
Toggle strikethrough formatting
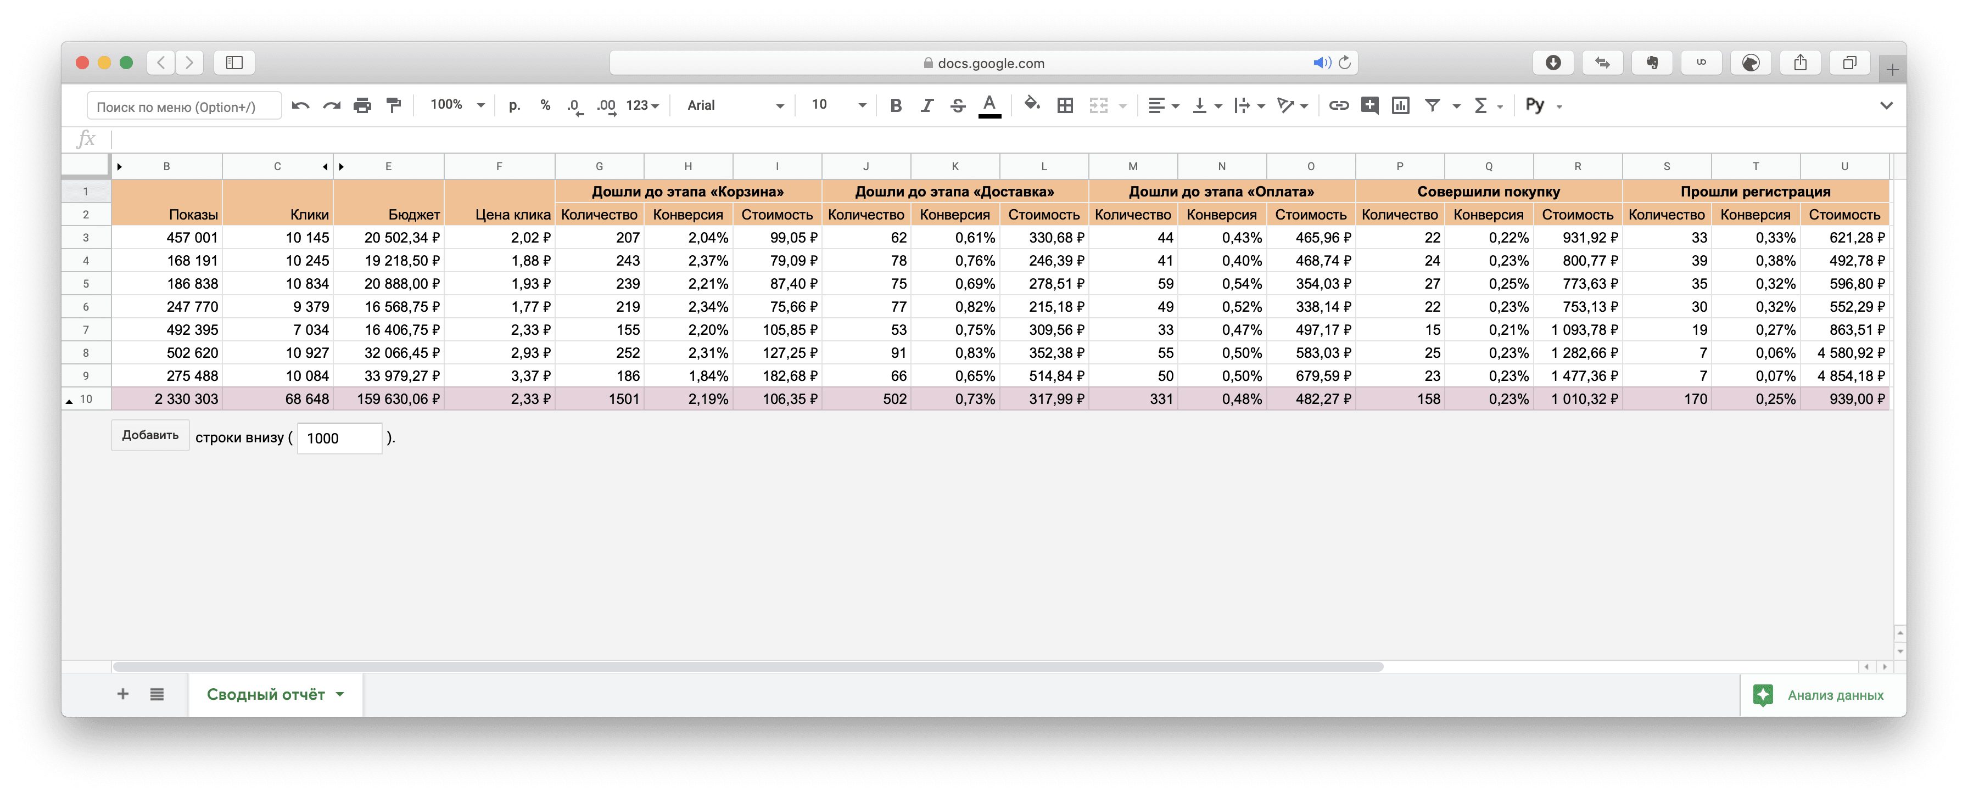pos(957,105)
